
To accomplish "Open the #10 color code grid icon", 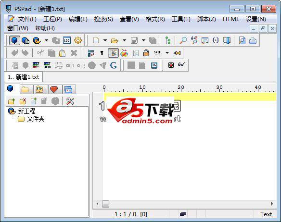I will (47, 65).
